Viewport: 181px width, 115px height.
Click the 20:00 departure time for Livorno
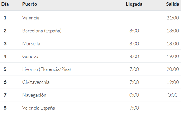173,69
